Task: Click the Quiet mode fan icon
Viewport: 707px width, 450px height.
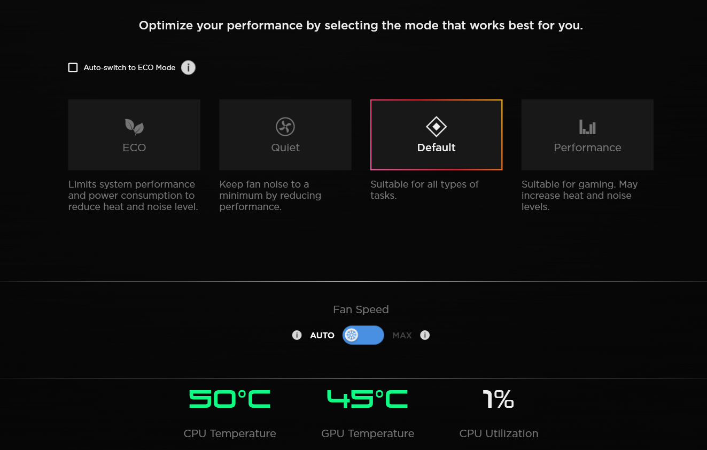Action: coord(285,127)
